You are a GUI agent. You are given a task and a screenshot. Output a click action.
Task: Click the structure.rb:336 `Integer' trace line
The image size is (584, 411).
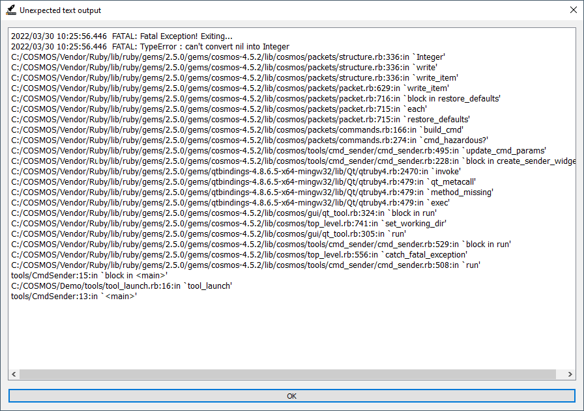[228, 57]
